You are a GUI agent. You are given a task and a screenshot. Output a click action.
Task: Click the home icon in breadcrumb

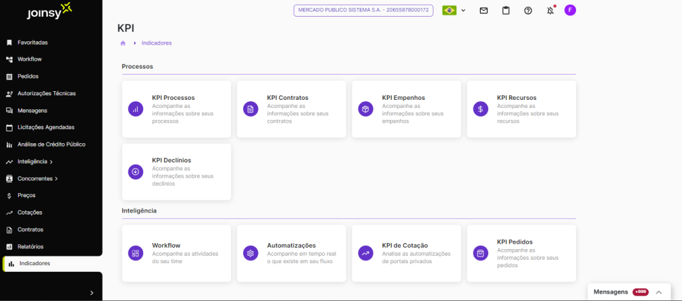click(123, 43)
